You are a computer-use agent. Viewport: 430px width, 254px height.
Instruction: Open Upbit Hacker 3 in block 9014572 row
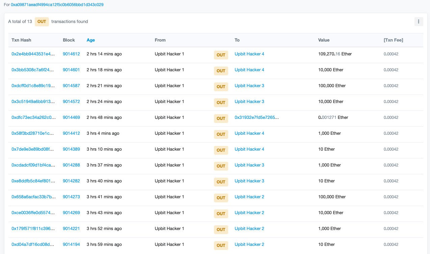coord(249,101)
